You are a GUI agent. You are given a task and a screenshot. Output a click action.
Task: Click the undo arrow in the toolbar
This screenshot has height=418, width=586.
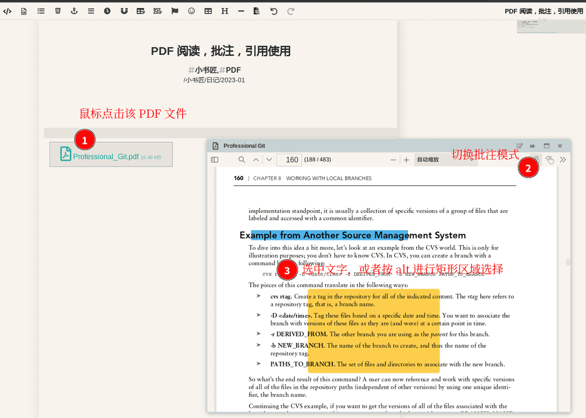[x=274, y=10]
